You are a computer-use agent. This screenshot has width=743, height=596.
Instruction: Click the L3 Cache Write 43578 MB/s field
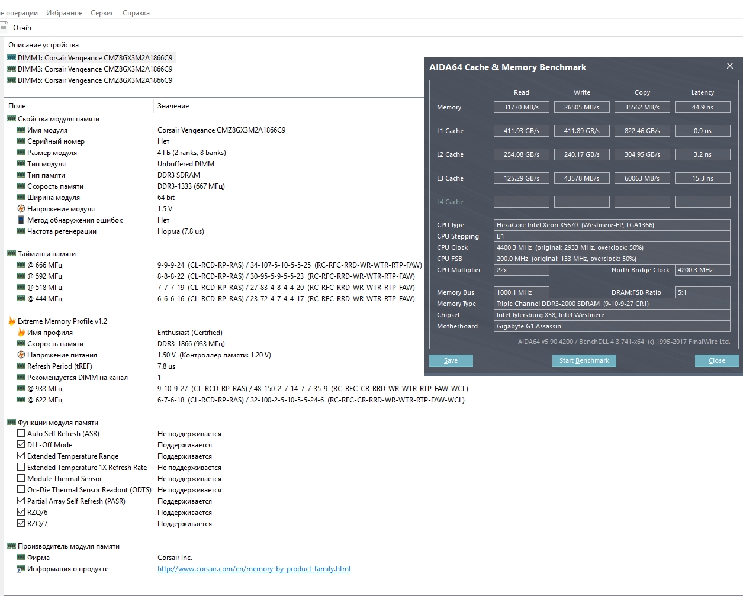click(x=581, y=178)
